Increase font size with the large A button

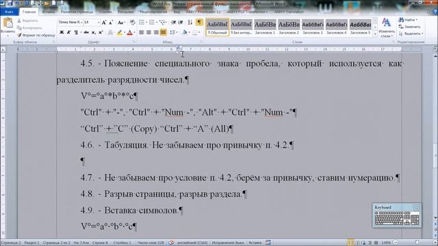(104, 23)
